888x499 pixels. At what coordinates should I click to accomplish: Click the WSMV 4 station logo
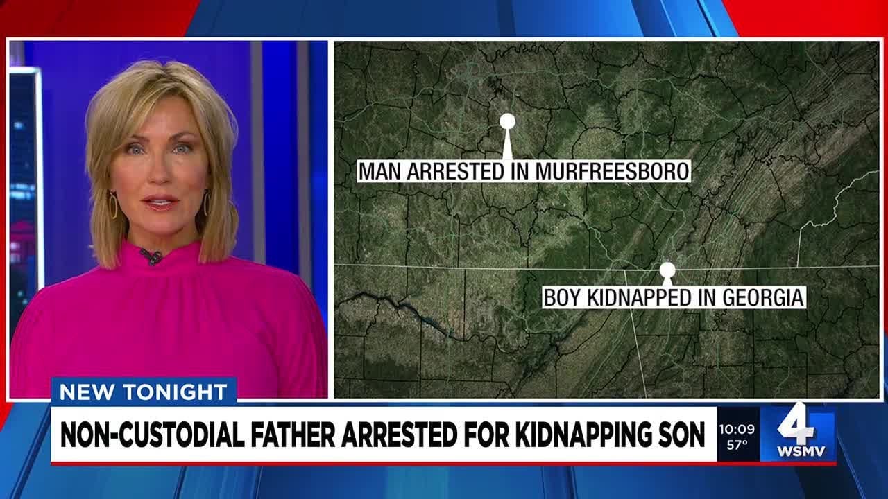click(x=798, y=432)
